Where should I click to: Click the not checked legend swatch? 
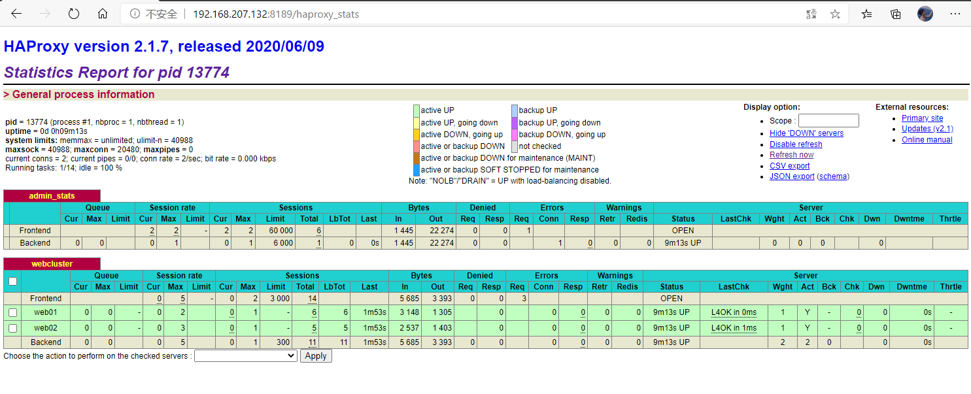point(514,146)
